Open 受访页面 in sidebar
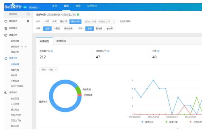The image size is (202, 133). click(15, 98)
